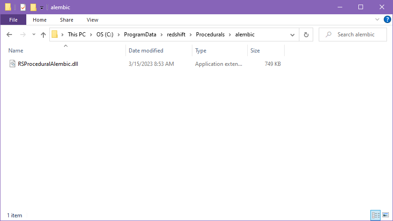Open Customize Quick Access Toolbar dropdown
Image resolution: width=393 pixels, height=221 pixels.
click(x=42, y=8)
